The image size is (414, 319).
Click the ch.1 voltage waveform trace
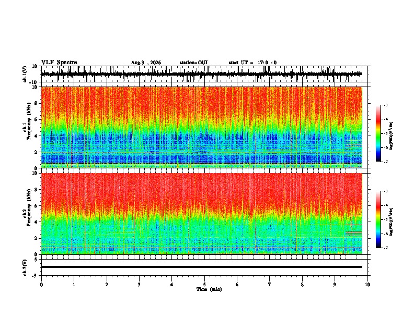tap(202, 74)
